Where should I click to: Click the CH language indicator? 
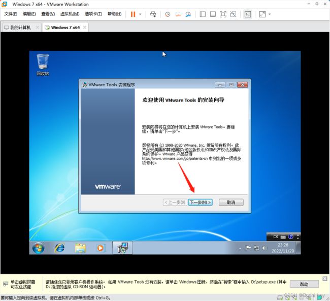click(276, 237)
